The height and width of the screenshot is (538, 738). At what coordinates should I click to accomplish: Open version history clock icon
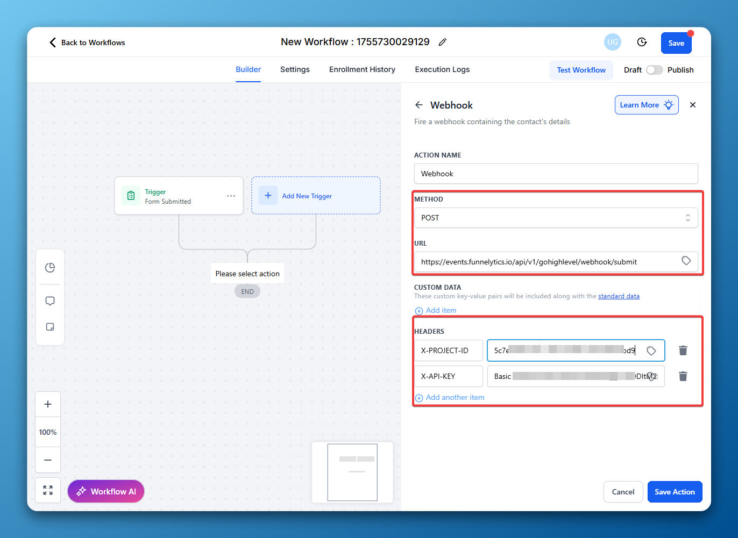(x=642, y=42)
